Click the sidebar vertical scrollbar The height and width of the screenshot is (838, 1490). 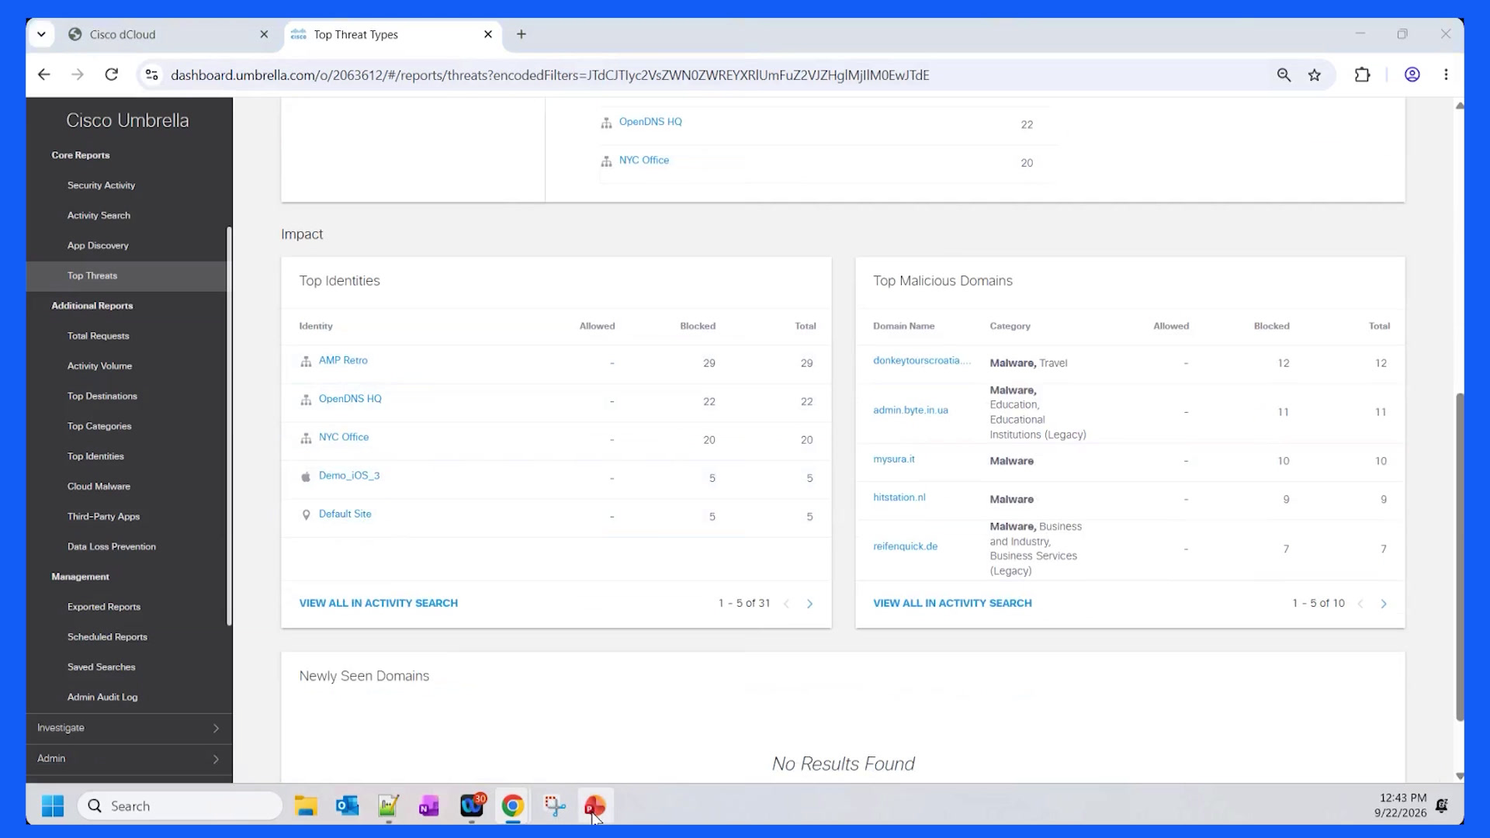click(x=229, y=425)
